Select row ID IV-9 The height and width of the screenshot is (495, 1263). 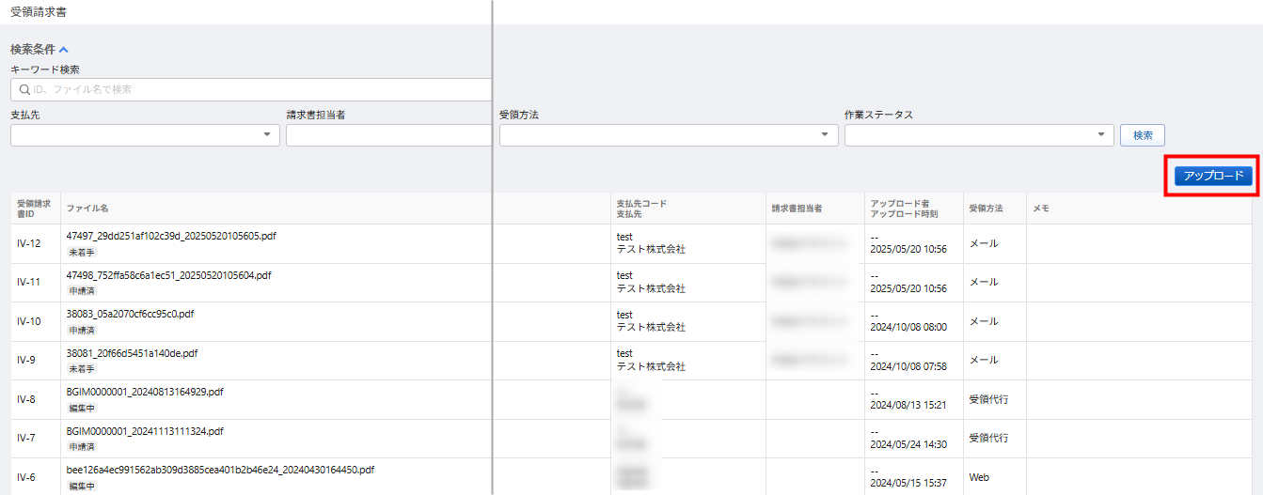(x=26, y=361)
